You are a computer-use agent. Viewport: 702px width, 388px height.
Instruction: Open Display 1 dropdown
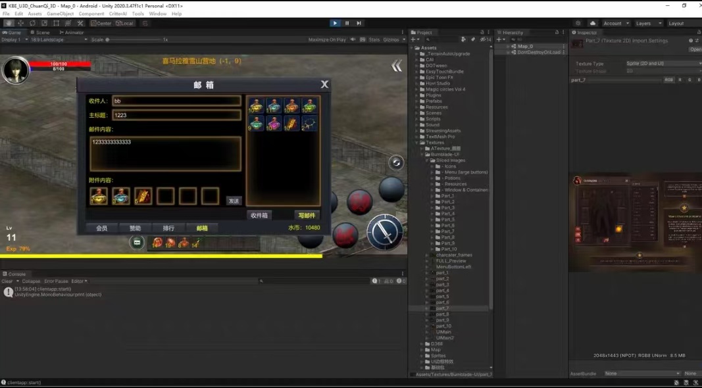click(14, 40)
